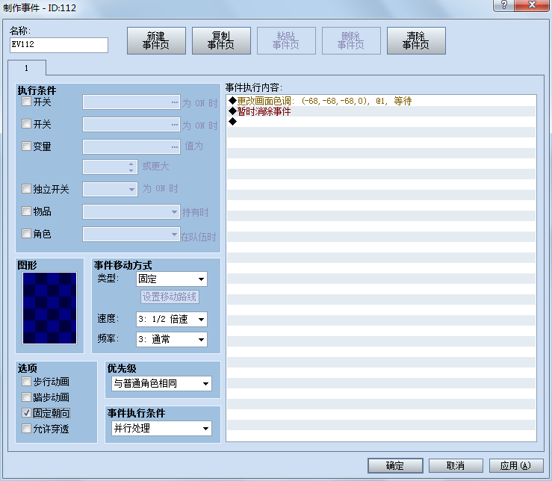This screenshot has height=481, width=552.
Task: Enable the 物品 condition checkbox
Action: [x=26, y=211]
